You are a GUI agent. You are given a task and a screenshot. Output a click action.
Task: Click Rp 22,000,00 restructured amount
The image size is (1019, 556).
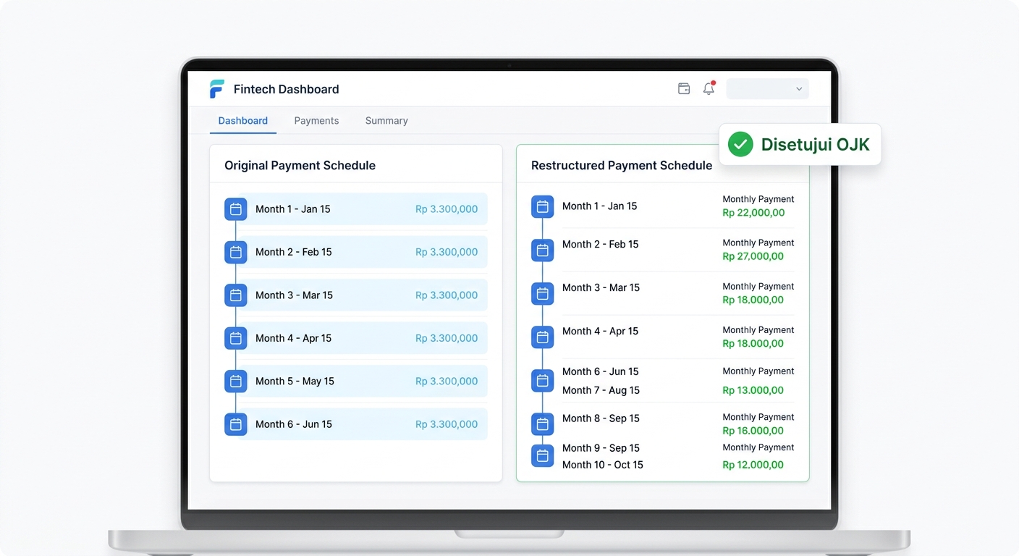click(753, 213)
